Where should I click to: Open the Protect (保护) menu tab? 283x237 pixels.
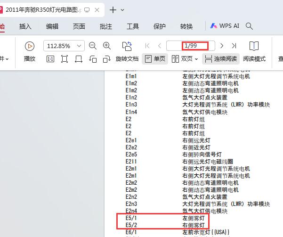[160, 26]
